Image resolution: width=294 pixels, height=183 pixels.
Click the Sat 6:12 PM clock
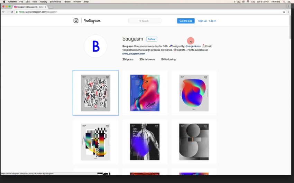click(263, 2)
